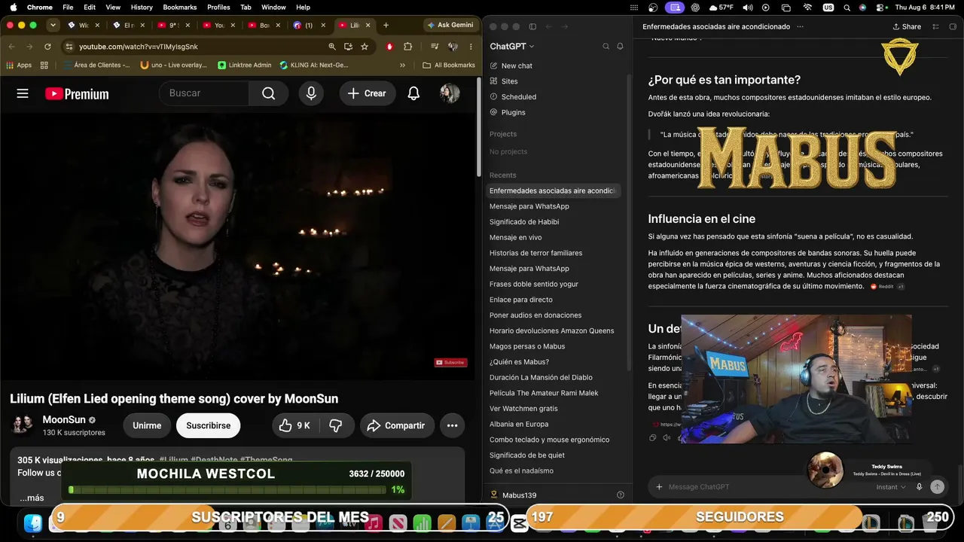Like the Lilium video
The width and height of the screenshot is (964, 542).
pyautogui.click(x=294, y=425)
